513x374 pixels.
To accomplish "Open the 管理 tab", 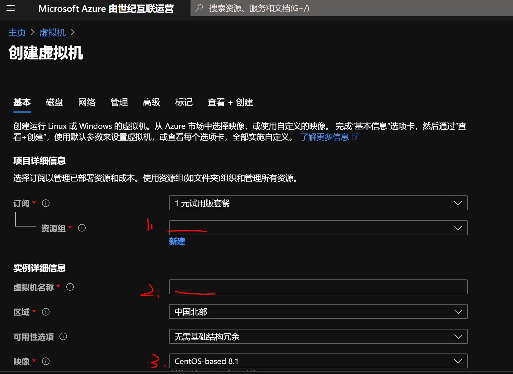I will click(119, 102).
